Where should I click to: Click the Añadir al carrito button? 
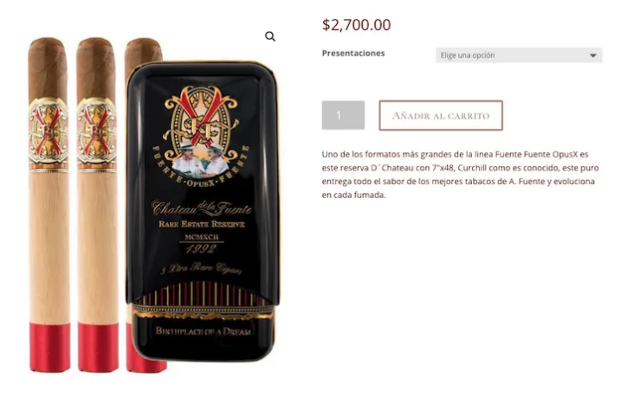point(441,115)
